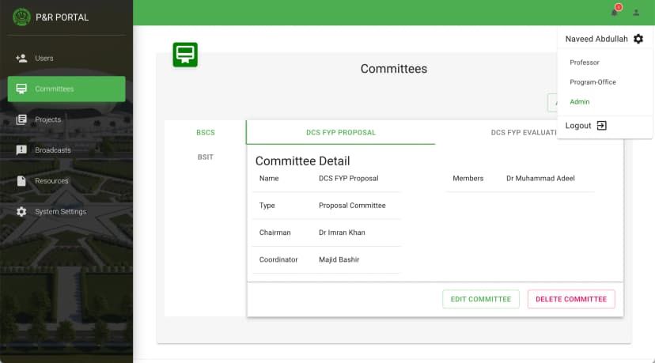The image size is (655, 363).
Task: Click the Broadcasts announcement sidebar icon
Action: click(21, 150)
